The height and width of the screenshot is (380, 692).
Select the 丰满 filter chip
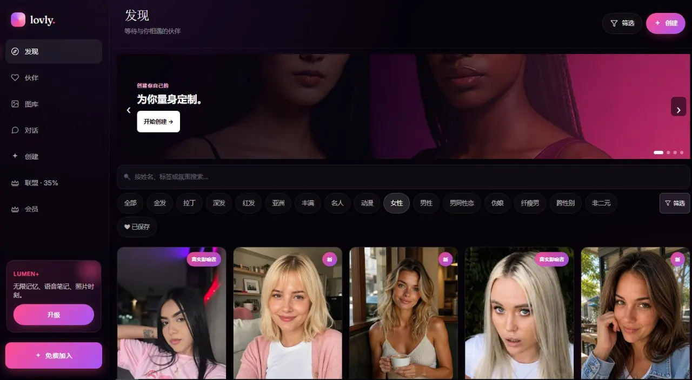(x=308, y=203)
